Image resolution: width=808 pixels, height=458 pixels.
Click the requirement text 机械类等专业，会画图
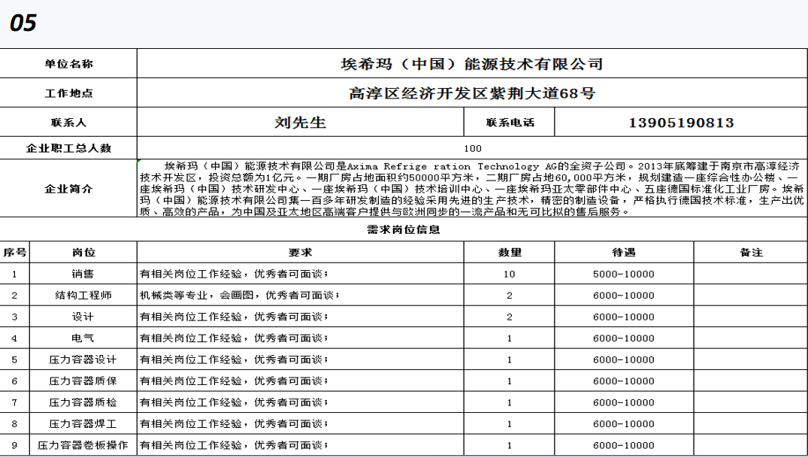point(239,296)
